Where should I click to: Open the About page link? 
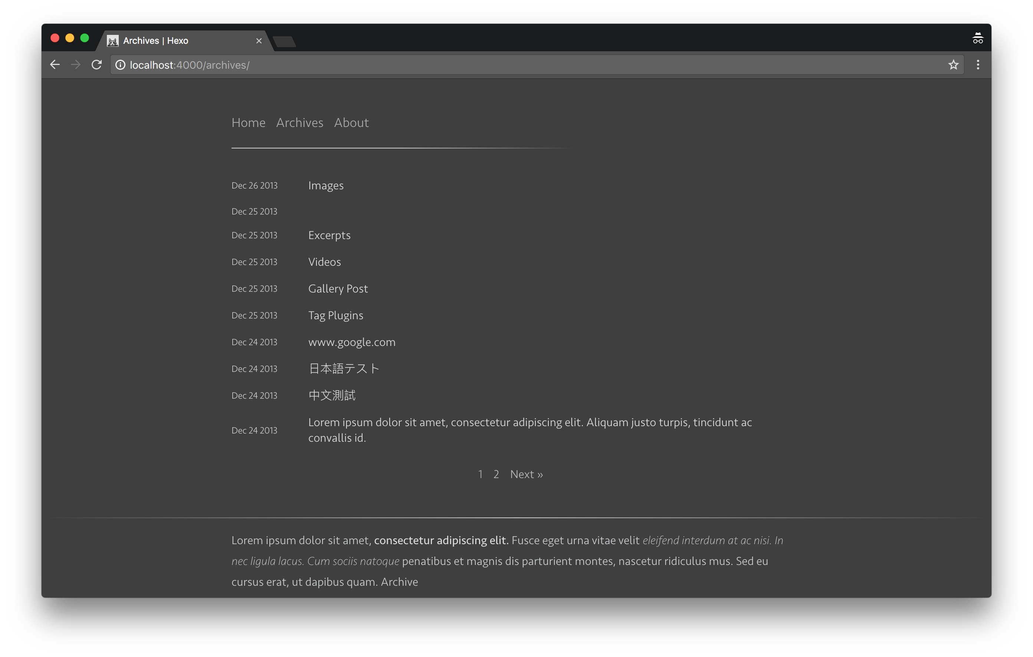tap(351, 123)
